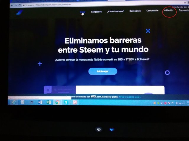
Task: Click the blue Steempays feather logo
Action: pyautogui.click(x=19, y=12)
